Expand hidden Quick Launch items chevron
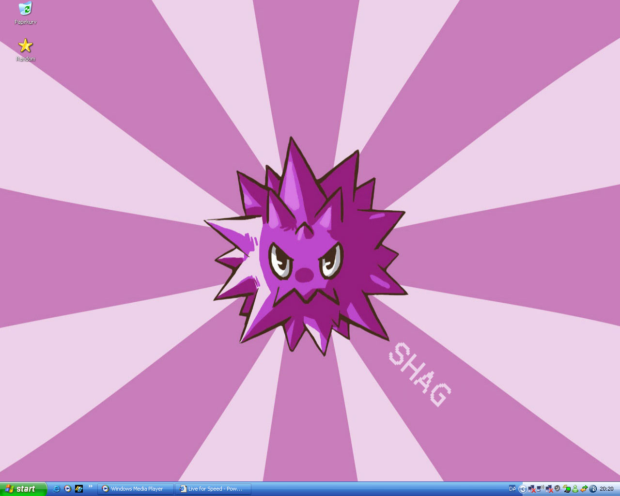The width and height of the screenshot is (620, 496). point(90,486)
